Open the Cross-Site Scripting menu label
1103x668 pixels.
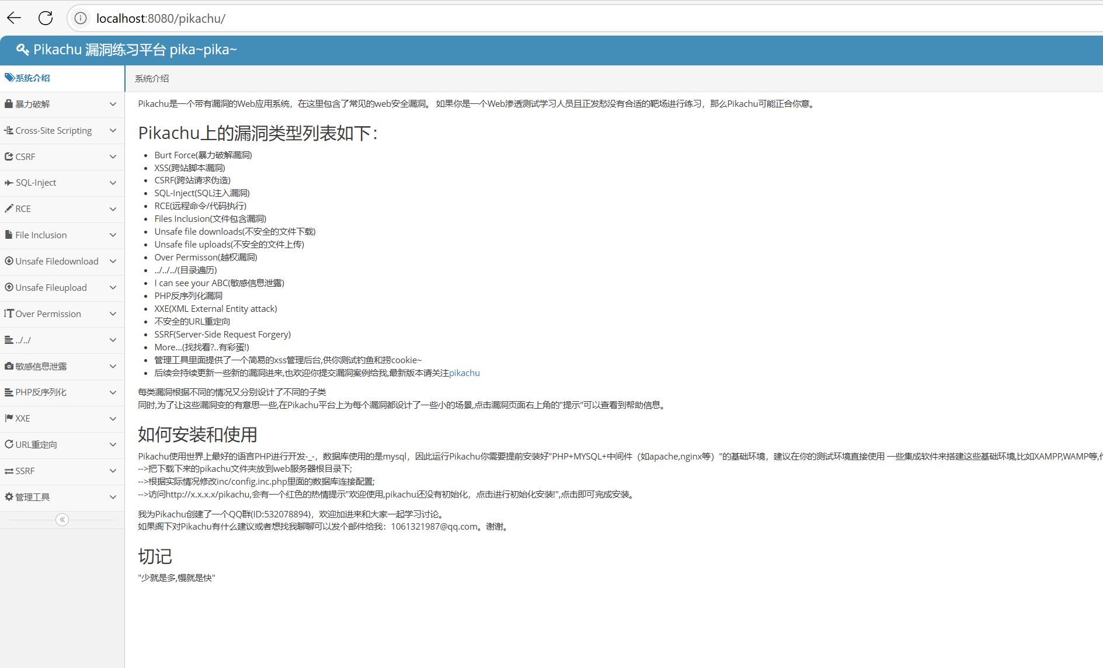click(x=54, y=130)
